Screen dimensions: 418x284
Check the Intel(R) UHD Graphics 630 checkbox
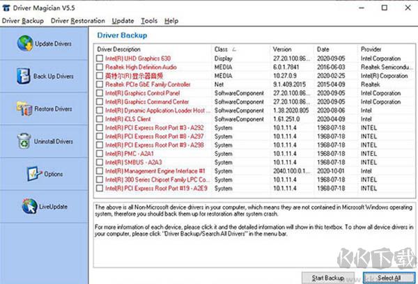[100, 58]
